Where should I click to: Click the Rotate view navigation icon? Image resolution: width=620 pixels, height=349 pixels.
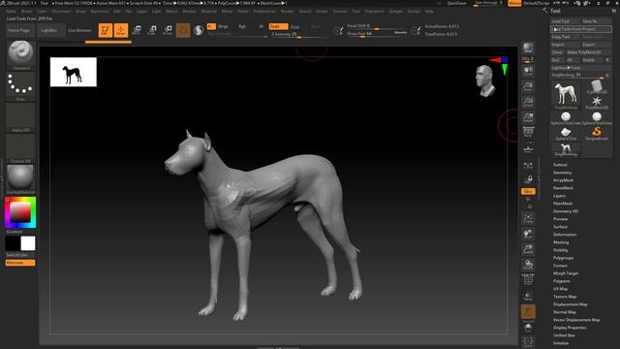(528, 265)
